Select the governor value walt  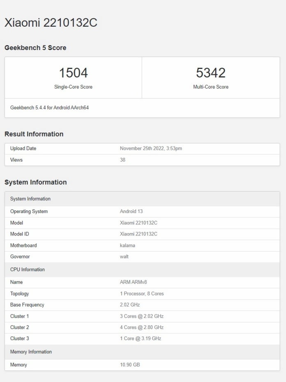(124, 257)
